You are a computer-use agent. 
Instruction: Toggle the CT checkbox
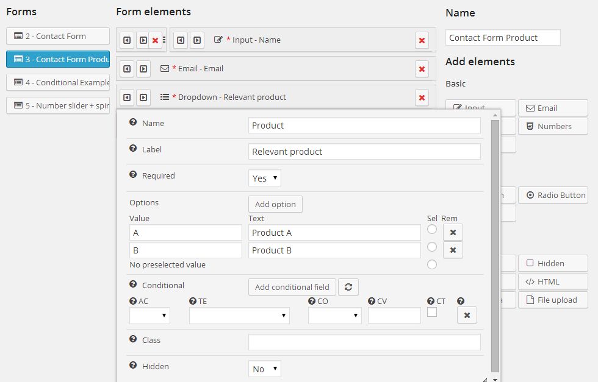pos(432,312)
